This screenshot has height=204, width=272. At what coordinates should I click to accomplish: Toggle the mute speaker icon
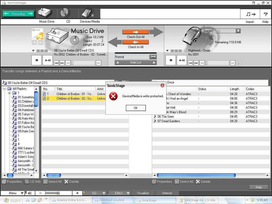[x=30, y=193]
